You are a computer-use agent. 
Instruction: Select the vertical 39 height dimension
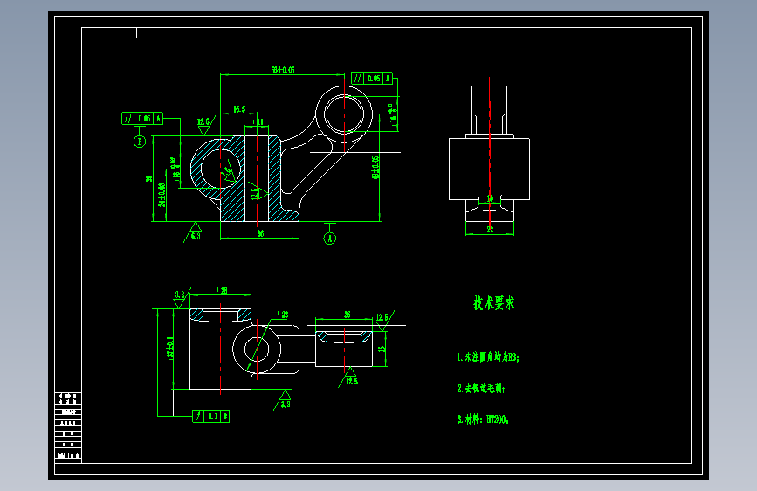[148, 178]
